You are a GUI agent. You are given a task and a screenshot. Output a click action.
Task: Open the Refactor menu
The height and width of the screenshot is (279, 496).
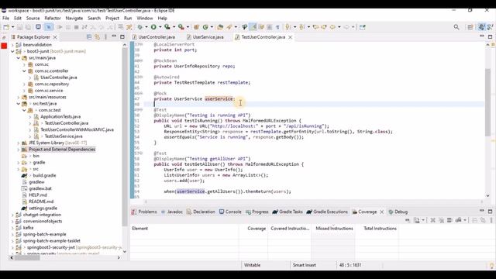(53, 19)
